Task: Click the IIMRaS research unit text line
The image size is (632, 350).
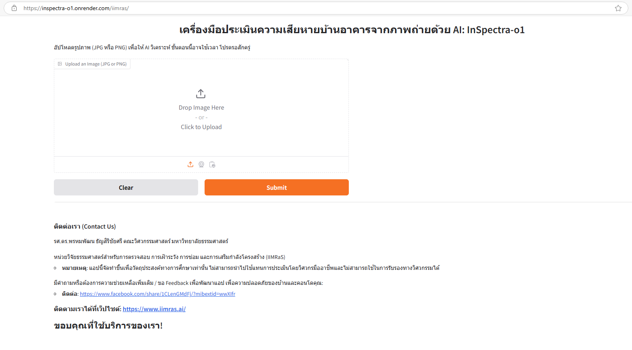Action: click(x=170, y=257)
